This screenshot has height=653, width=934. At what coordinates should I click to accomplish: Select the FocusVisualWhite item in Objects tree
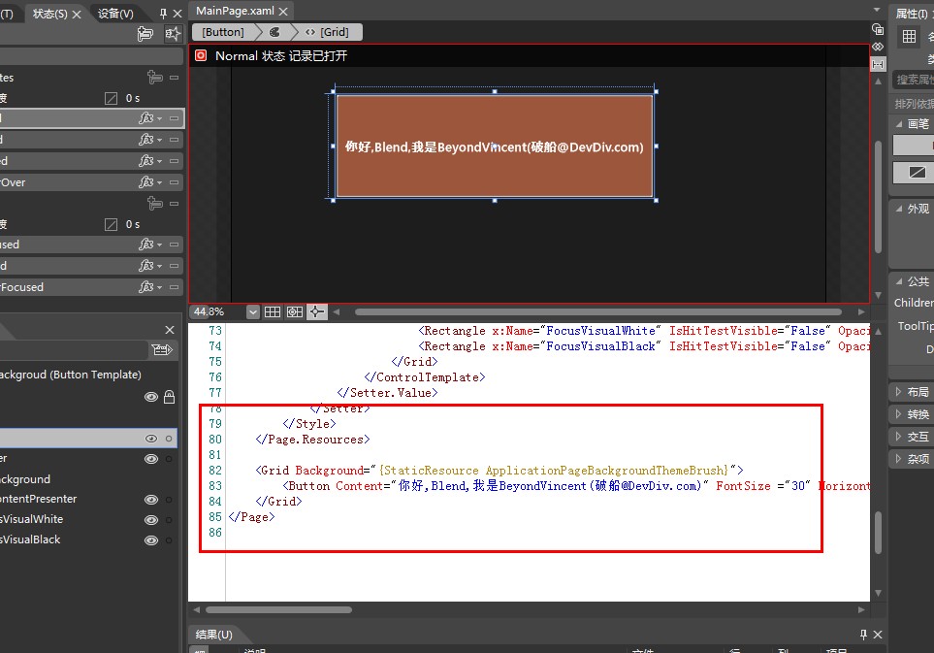tap(32, 519)
